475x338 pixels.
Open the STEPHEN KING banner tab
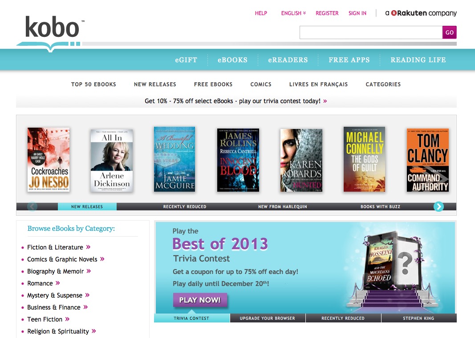[x=419, y=318]
